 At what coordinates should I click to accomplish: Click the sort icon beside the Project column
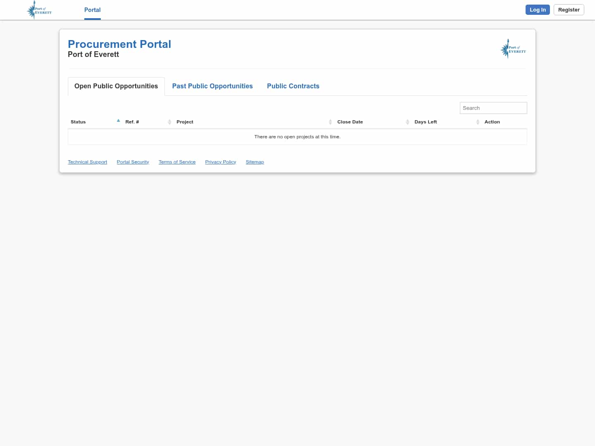tap(331, 122)
